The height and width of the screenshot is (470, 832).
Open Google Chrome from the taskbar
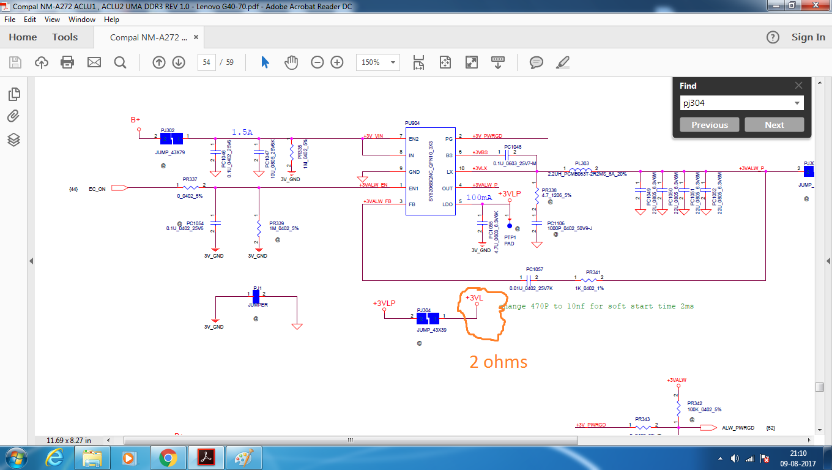[168, 458]
